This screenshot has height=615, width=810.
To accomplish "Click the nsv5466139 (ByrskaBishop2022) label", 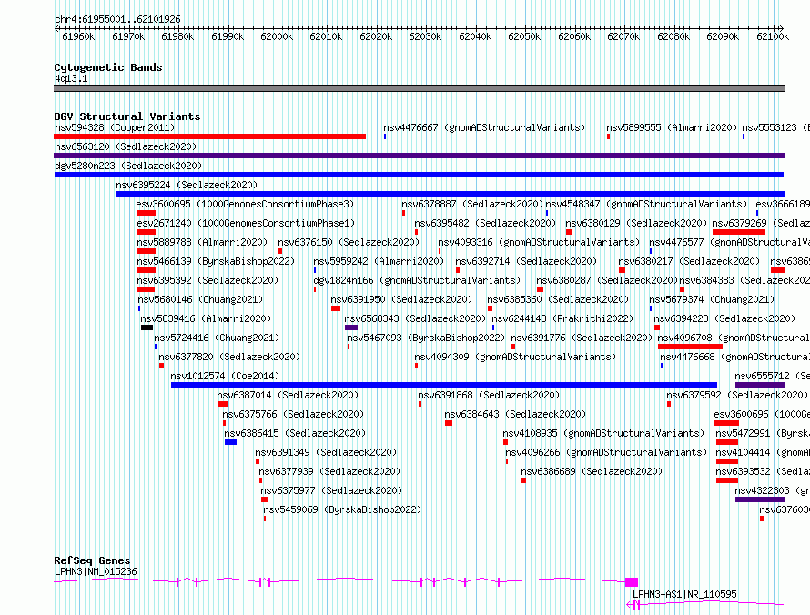I will pyautogui.click(x=216, y=261).
